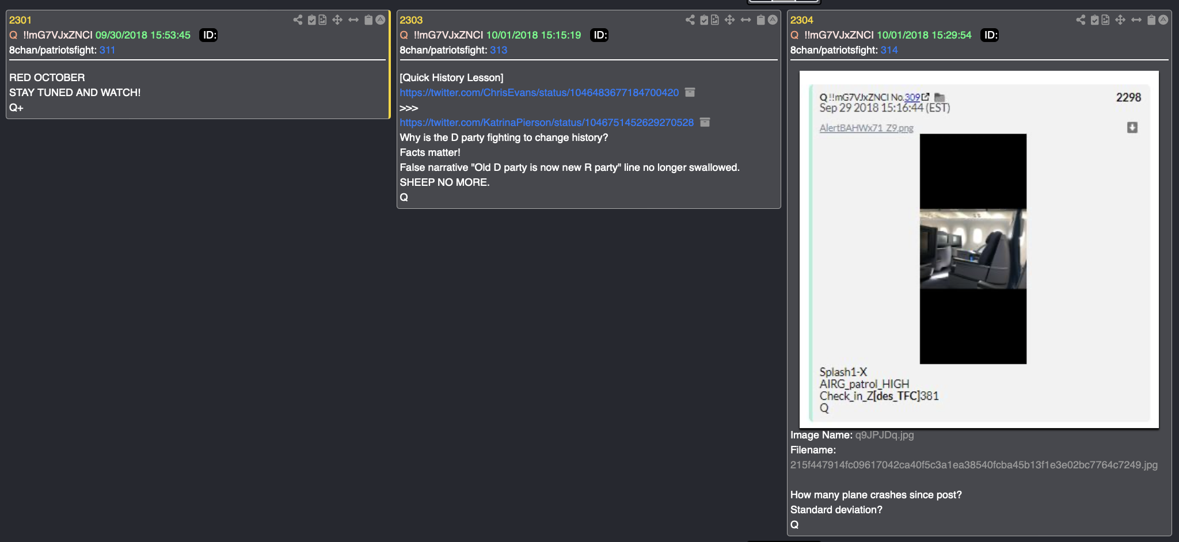Click plain clipboard icon on post 2304

[x=1151, y=20]
